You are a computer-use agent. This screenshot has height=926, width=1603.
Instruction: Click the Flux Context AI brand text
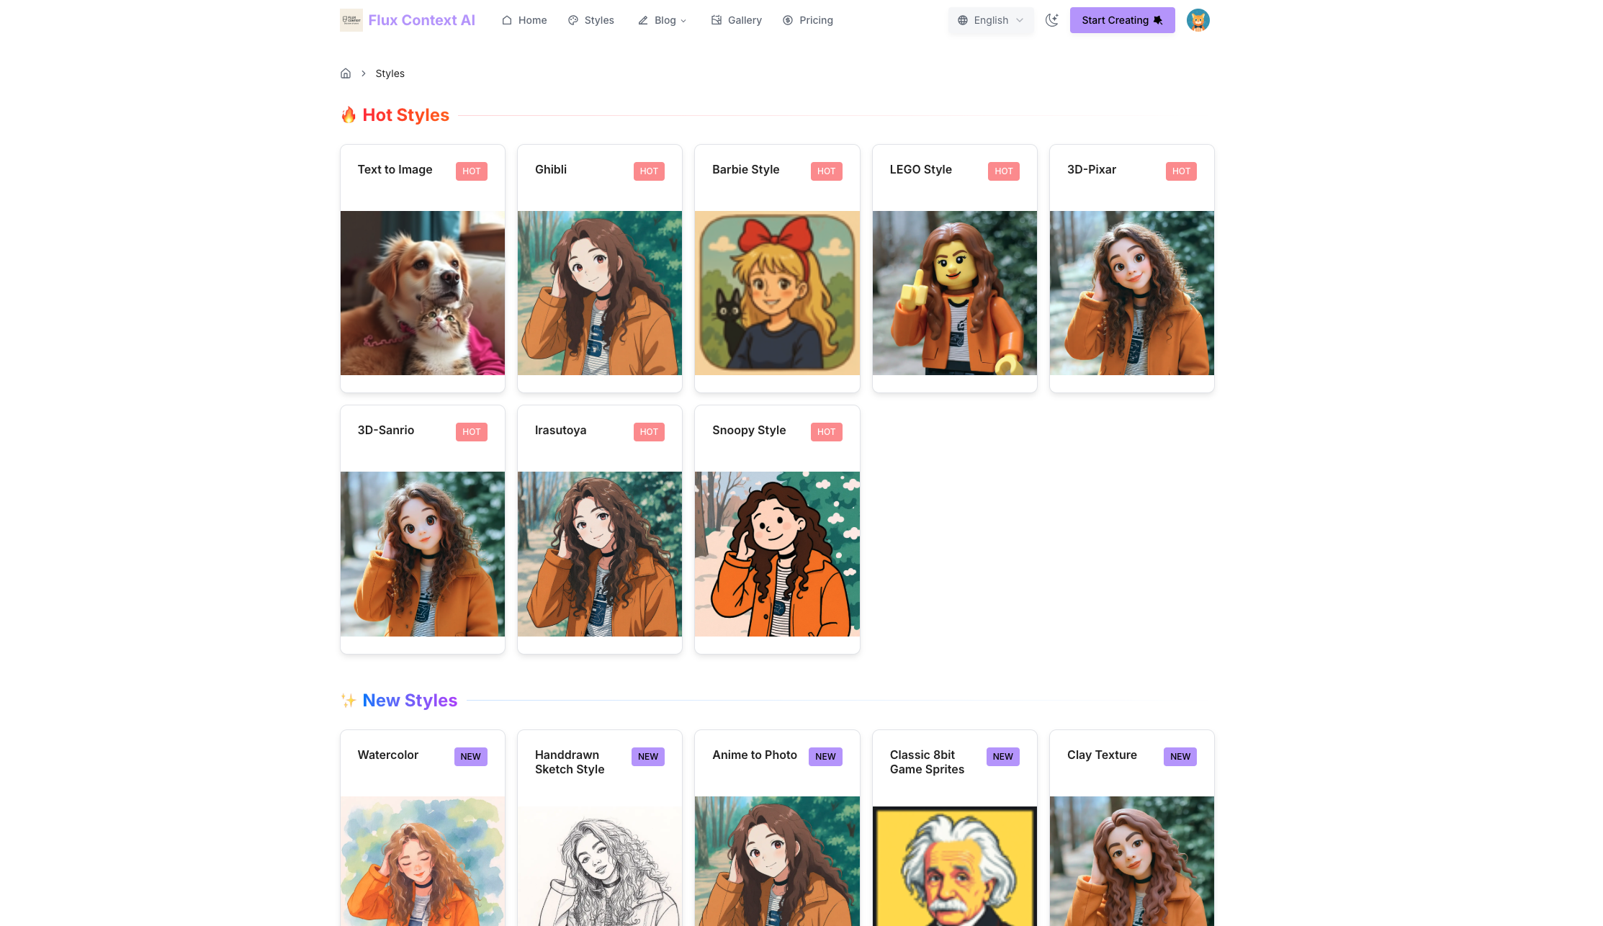pyautogui.click(x=422, y=20)
